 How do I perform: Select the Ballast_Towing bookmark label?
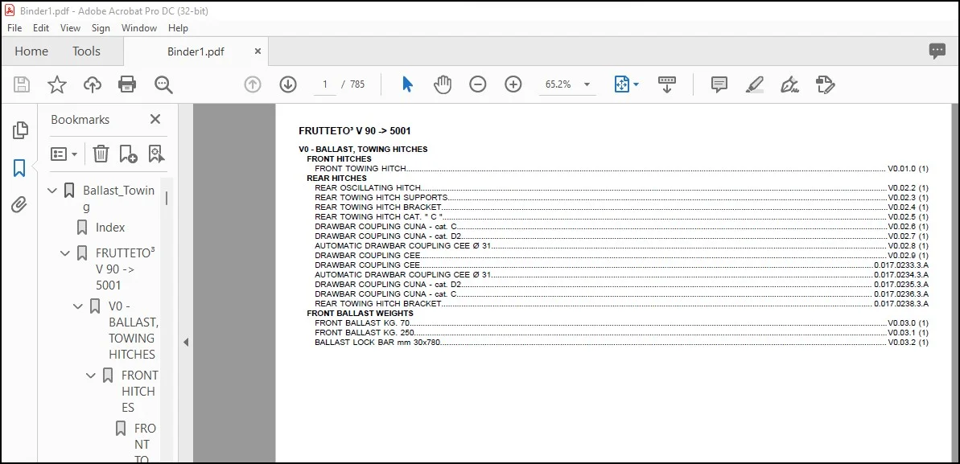118,199
